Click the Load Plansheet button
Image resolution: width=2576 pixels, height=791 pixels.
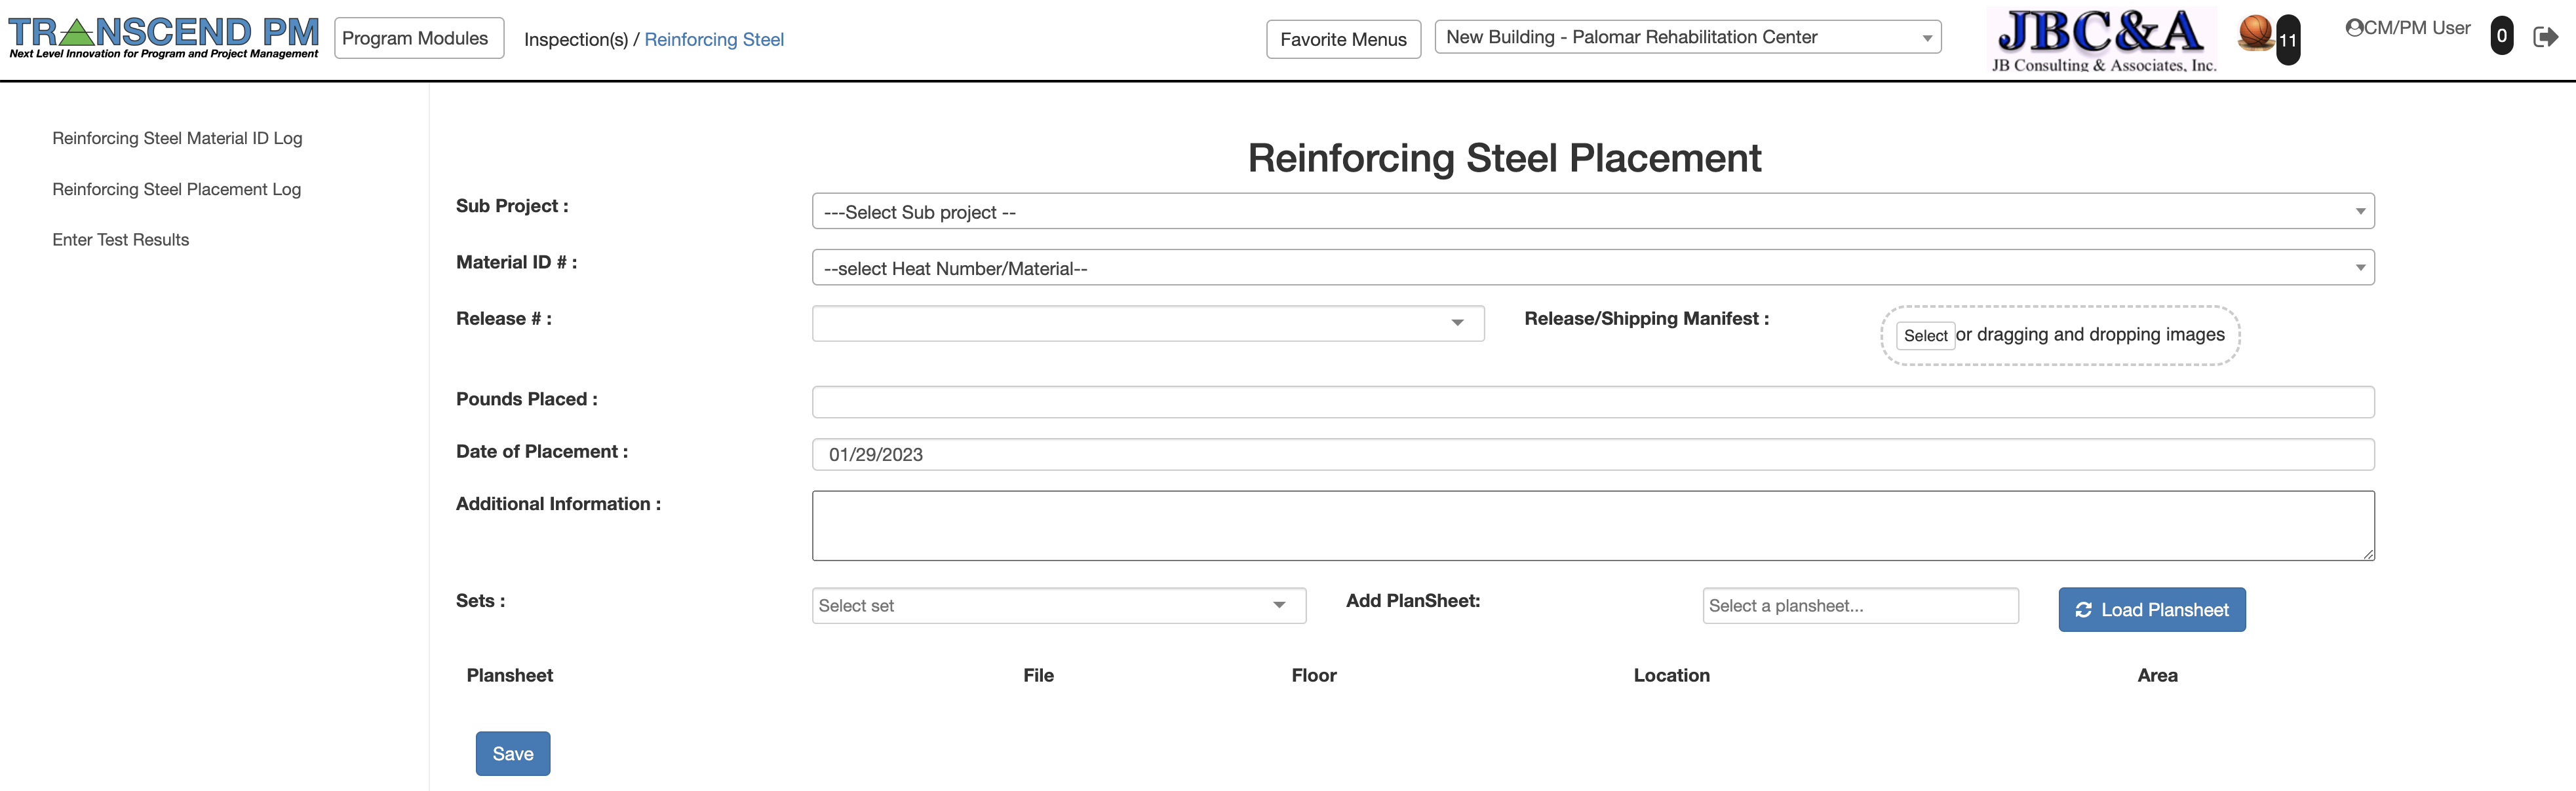(x=2152, y=609)
